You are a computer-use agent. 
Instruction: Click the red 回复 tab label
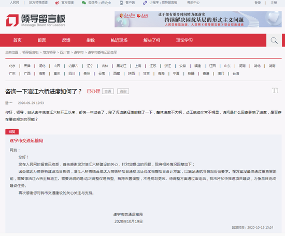pyautogui.click(x=12, y=131)
